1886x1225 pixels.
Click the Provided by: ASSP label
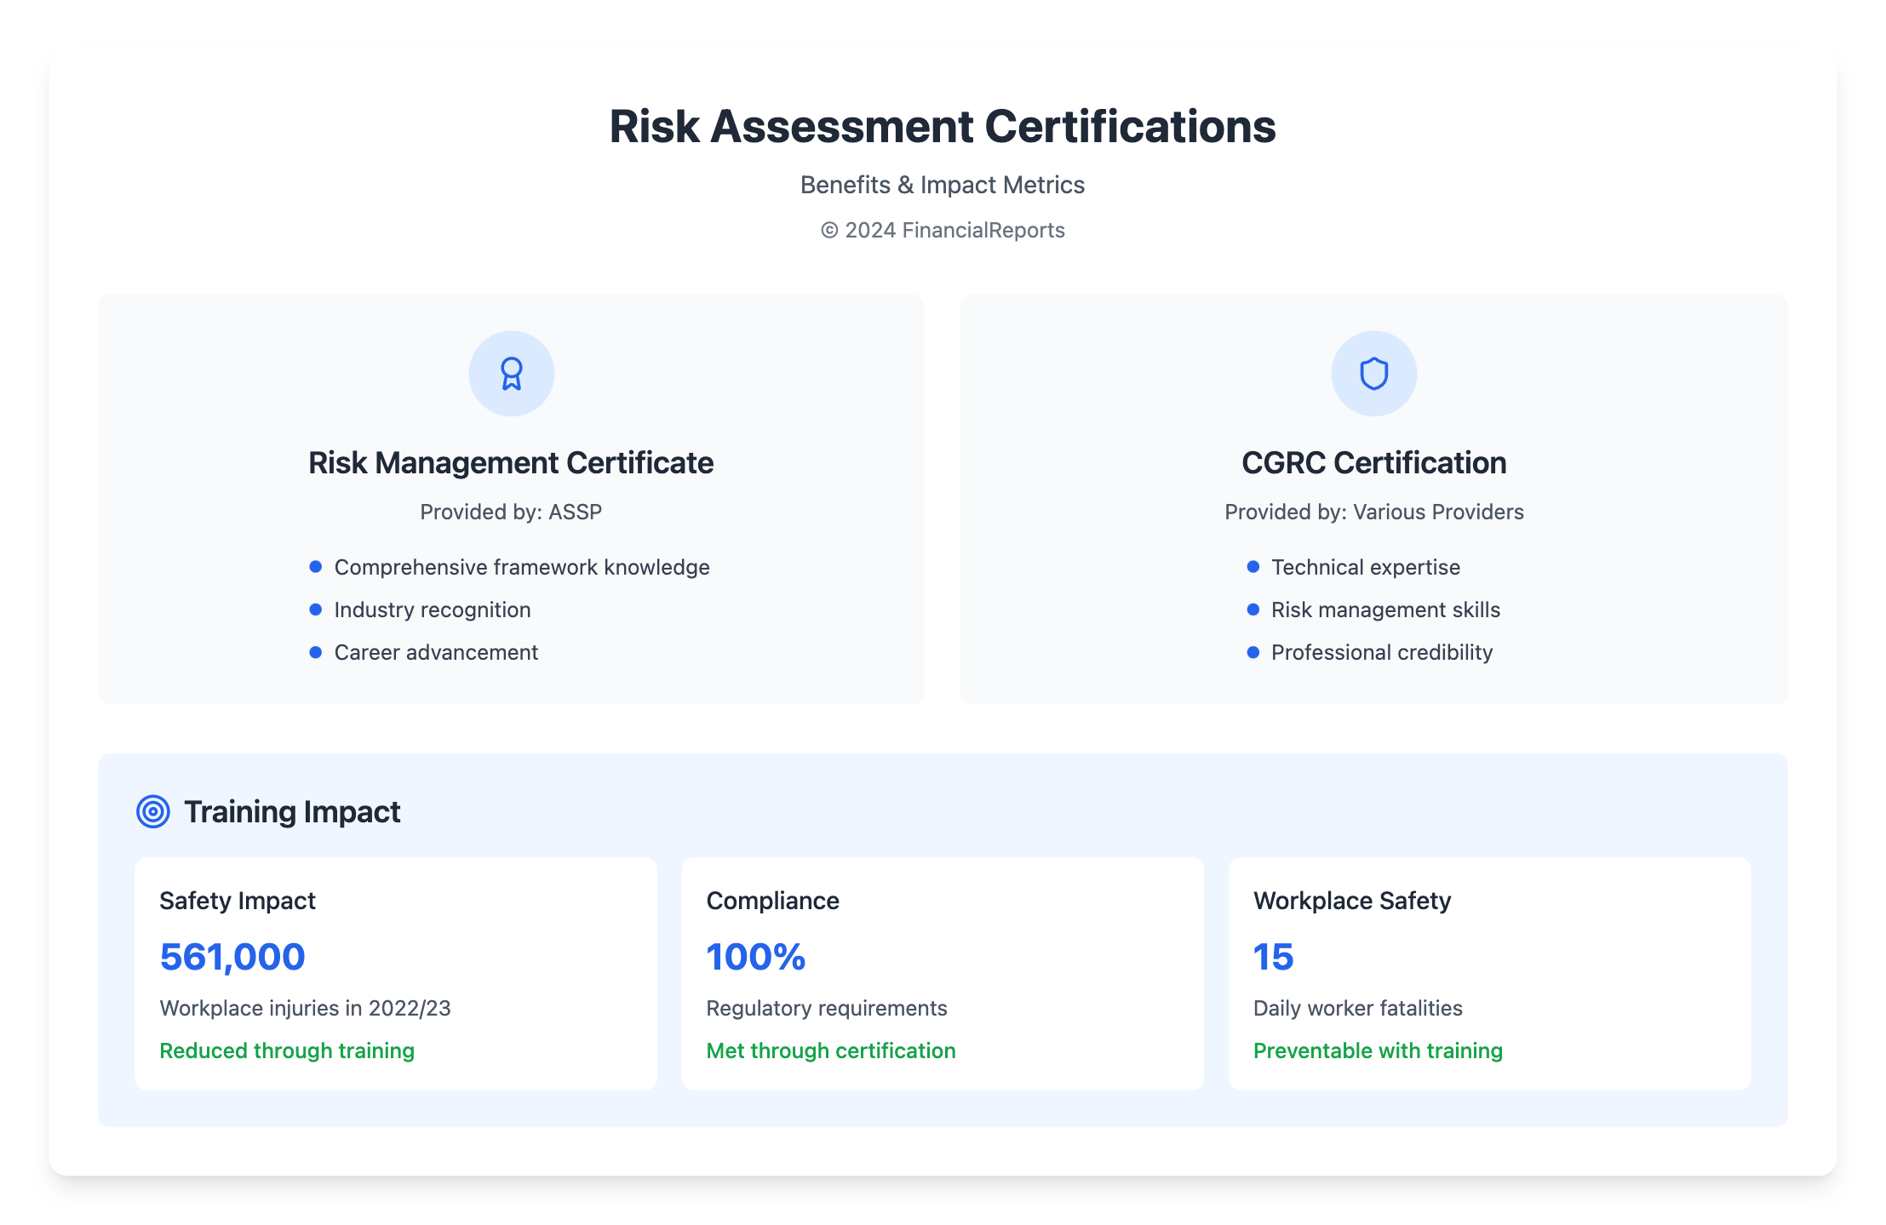(x=511, y=512)
